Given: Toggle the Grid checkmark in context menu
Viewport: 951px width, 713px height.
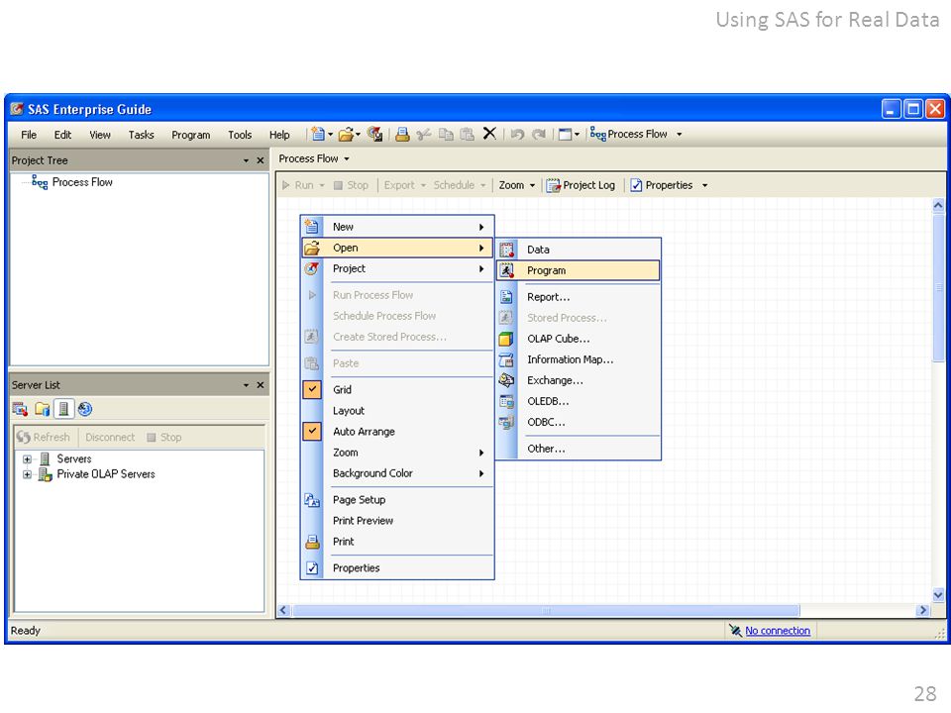Looking at the screenshot, I should (312, 389).
